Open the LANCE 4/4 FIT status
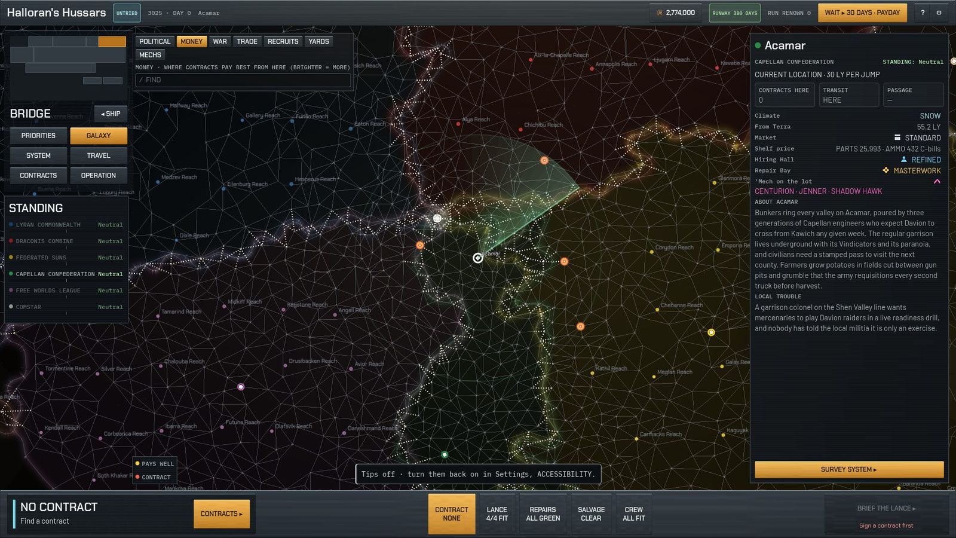The height and width of the screenshot is (538, 956). click(497, 514)
